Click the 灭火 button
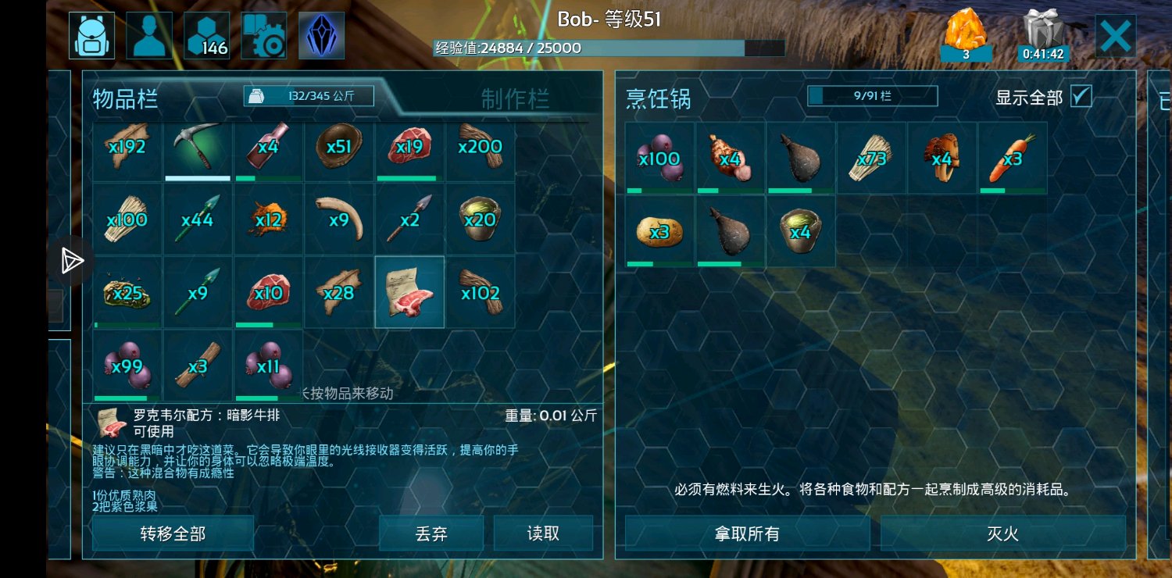This screenshot has height=578, width=1172. point(1003,533)
